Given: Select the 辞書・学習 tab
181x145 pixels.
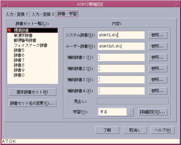Looking at the screenshot, I should (67, 14).
